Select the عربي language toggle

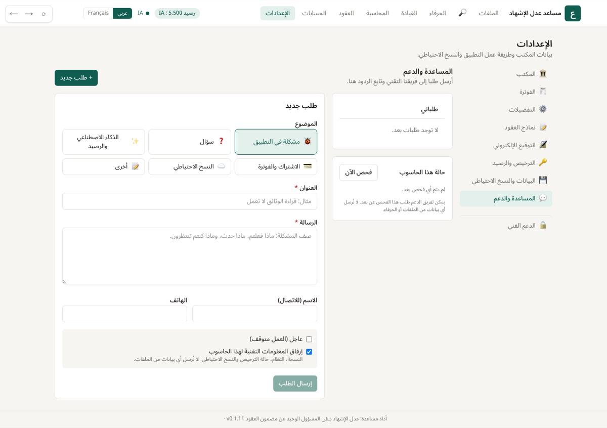coord(122,13)
